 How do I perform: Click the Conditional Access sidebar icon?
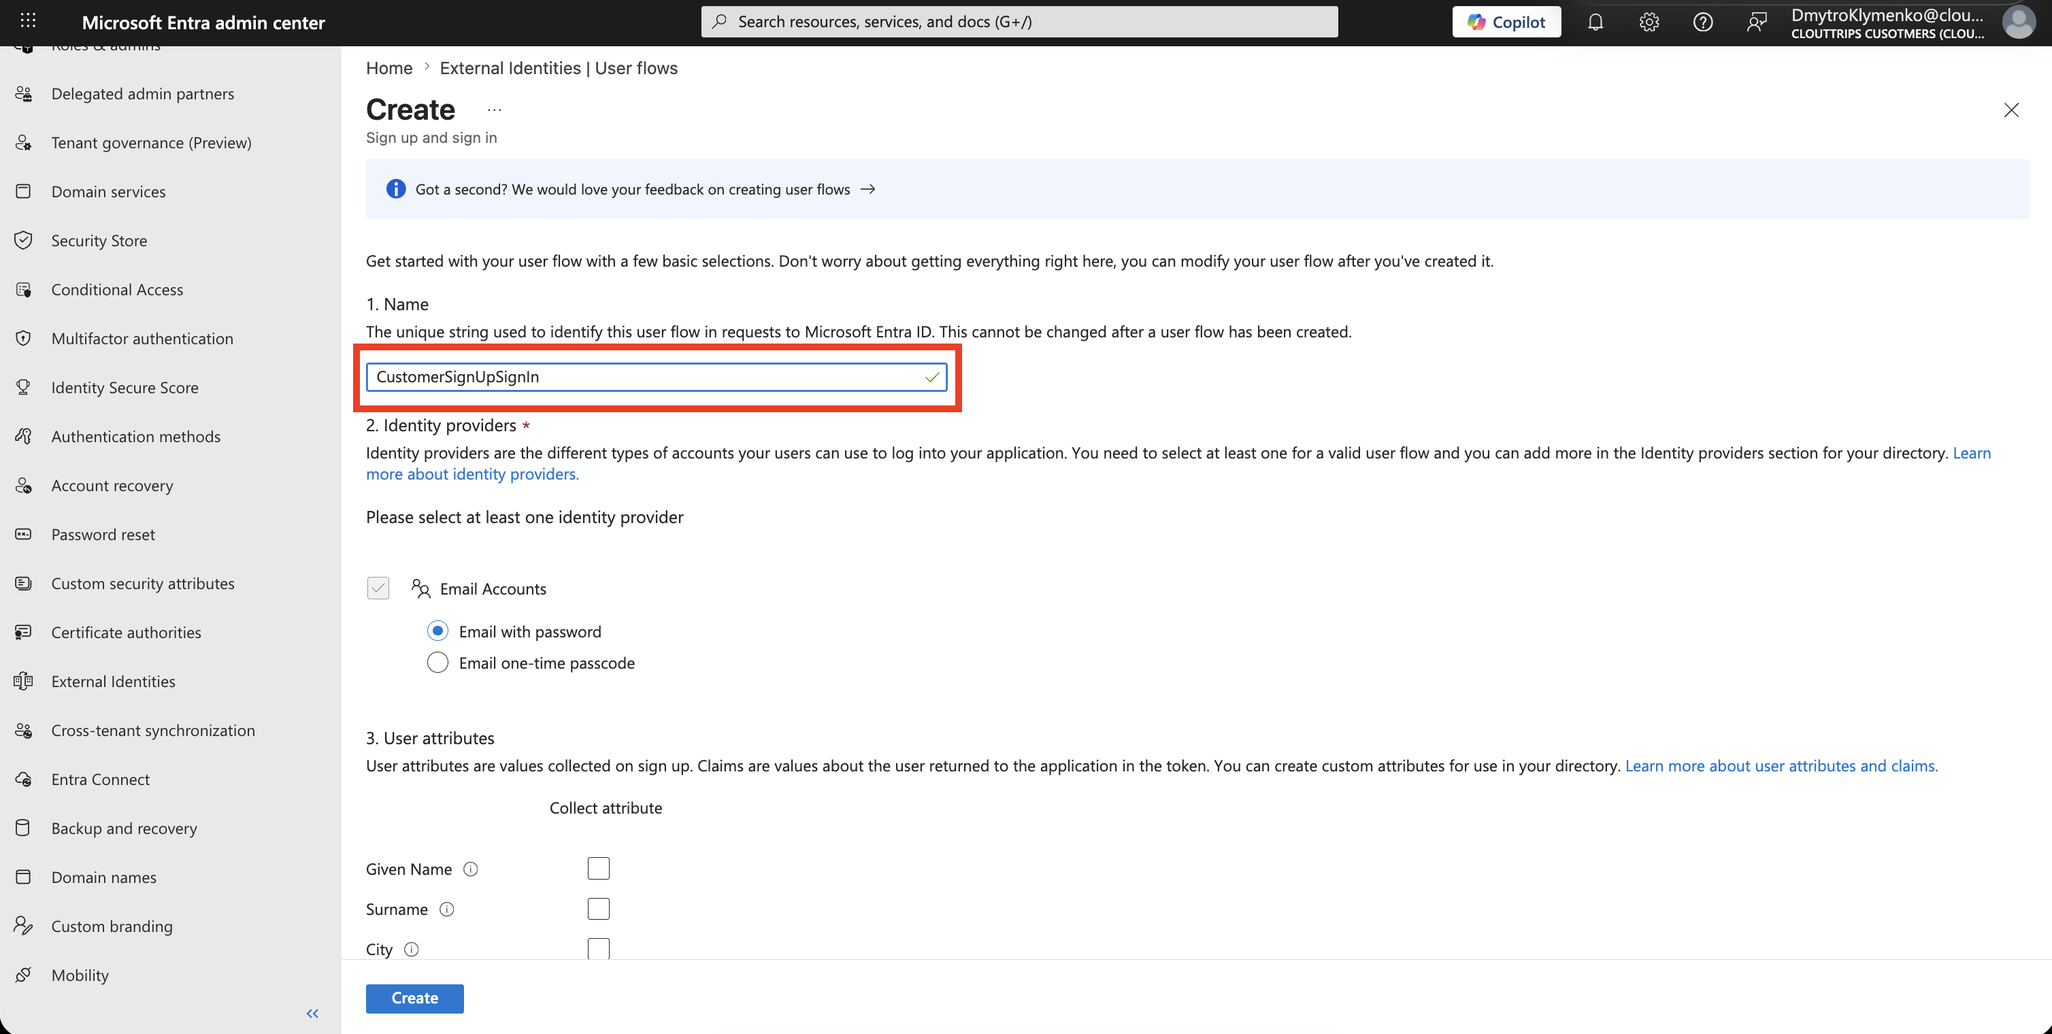[24, 289]
